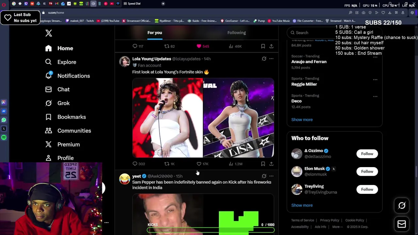Click the X logo in the sidebar
Image resolution: width=418 pixels, height=235 pixels.
pyautogui.click(x=49, y=33)
